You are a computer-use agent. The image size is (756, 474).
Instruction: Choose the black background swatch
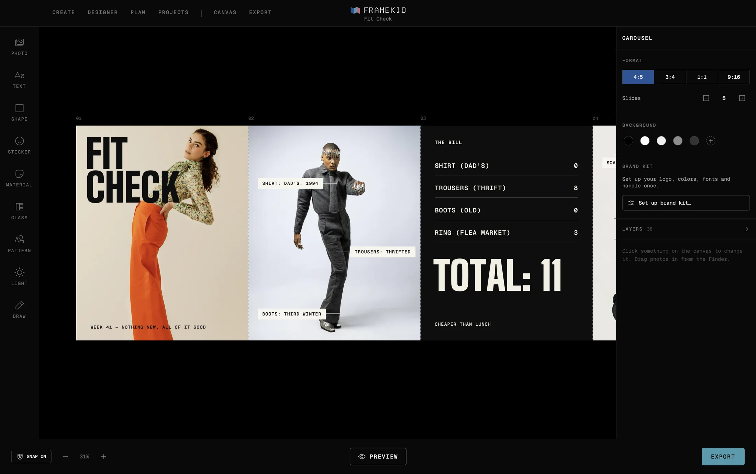[628, 141]
